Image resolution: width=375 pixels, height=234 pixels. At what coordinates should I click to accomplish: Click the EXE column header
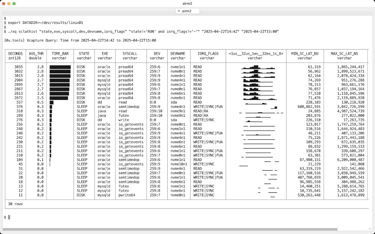105,54
